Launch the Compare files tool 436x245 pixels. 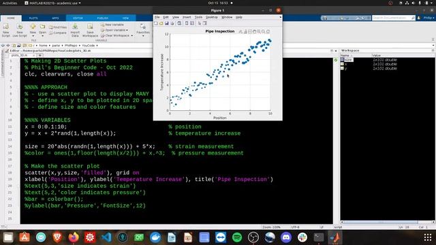pos(58,33)
